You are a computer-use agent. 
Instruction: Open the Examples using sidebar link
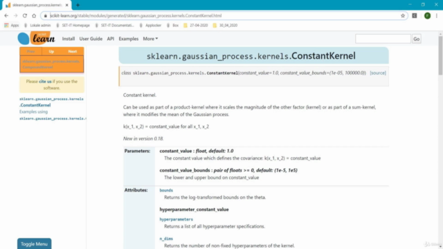coord(33,112)
